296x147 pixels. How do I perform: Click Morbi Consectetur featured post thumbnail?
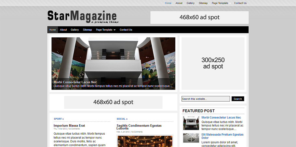tap(191, 123)
